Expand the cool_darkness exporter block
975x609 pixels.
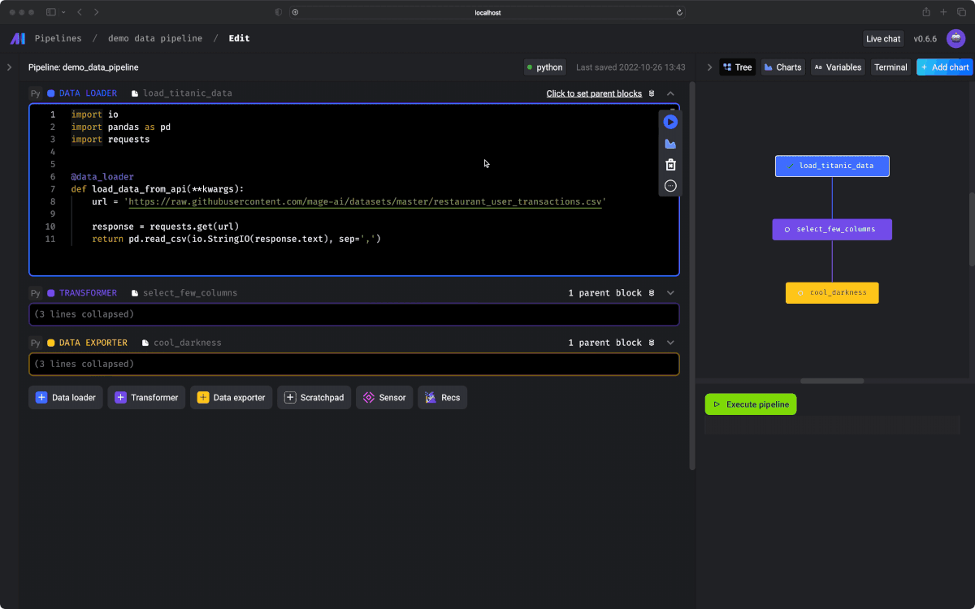coord(670,343)
